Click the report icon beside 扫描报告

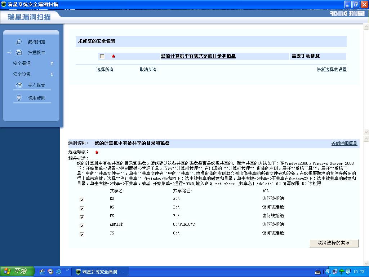click(19, 53)
